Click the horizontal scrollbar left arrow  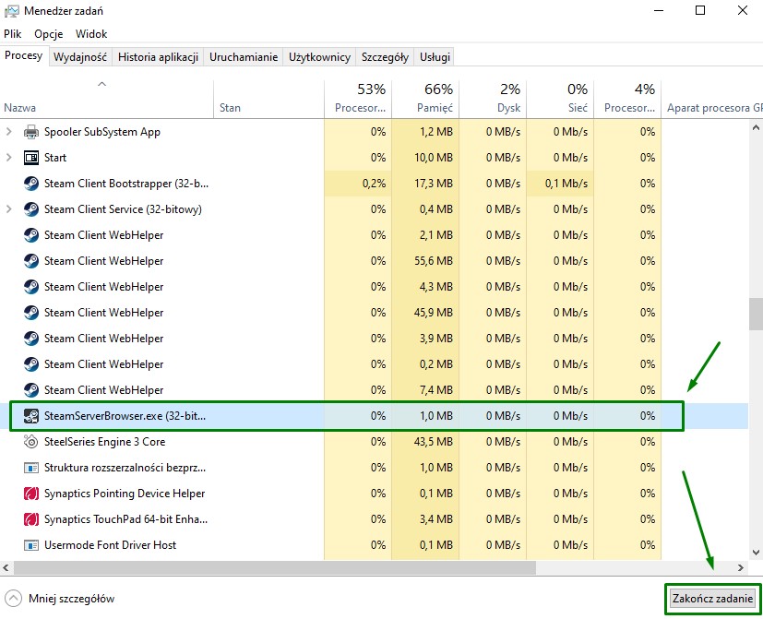point(6,567)
